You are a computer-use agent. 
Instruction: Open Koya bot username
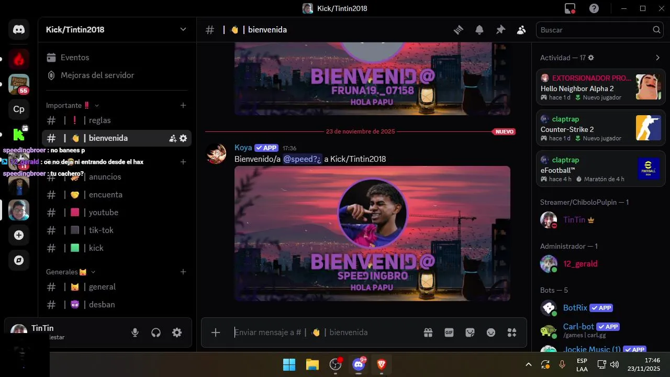point(243,148)
